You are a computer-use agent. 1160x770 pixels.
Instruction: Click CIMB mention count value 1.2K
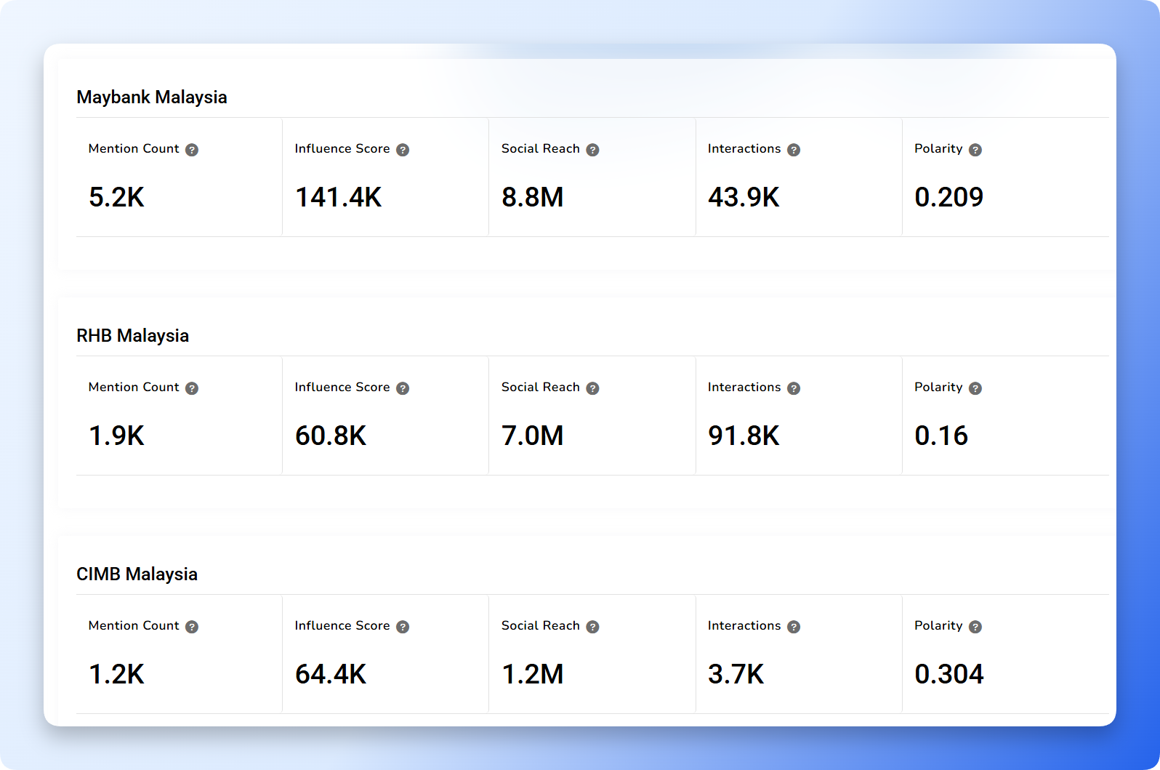116,674
